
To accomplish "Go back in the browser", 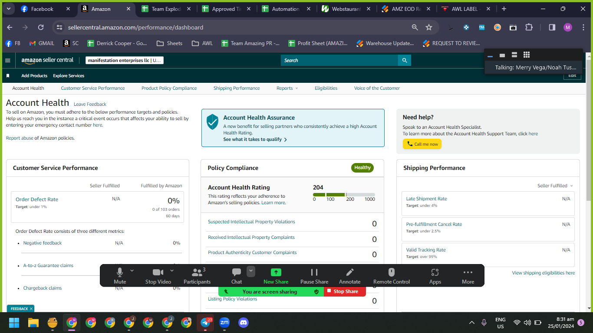I will tap(10, 27).
